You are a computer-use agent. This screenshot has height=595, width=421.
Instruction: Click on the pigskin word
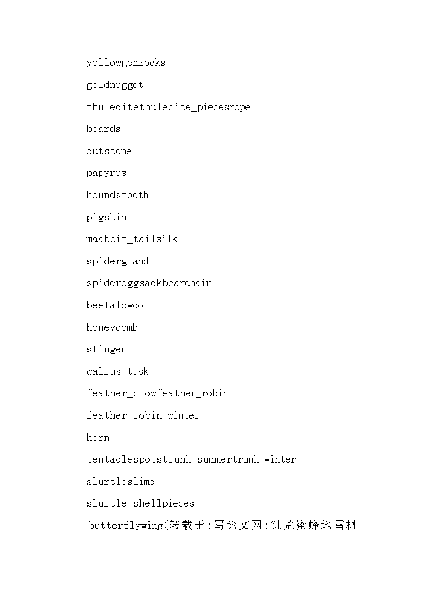[x=107, y=217]
